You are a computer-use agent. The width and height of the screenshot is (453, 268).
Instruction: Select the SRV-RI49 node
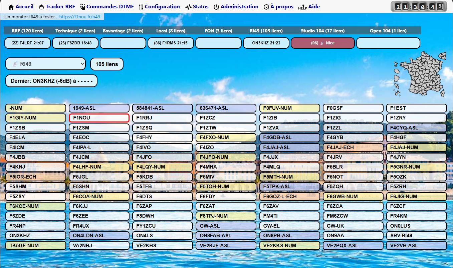tap(416, 236)
